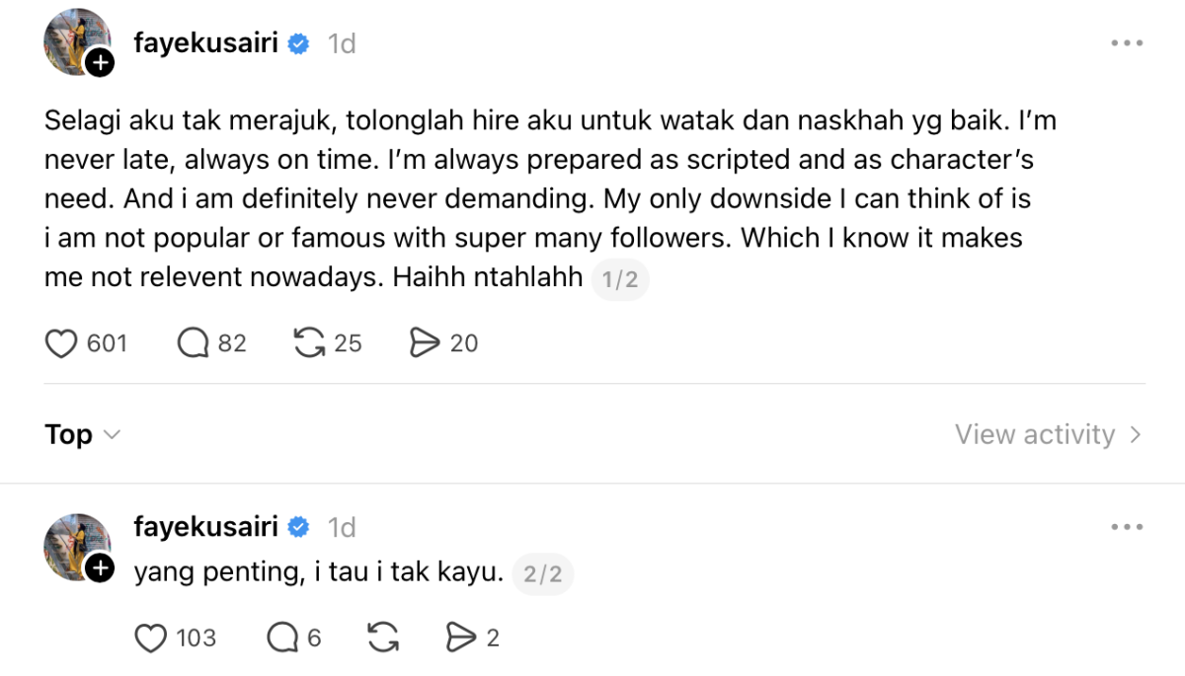The height and width of the screenshot is (676, 1185).
Task: Open View activity link
Action: click(x=1047, y=435)
